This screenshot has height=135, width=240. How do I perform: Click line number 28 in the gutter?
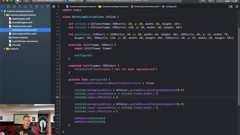click(x=57, y=79)
